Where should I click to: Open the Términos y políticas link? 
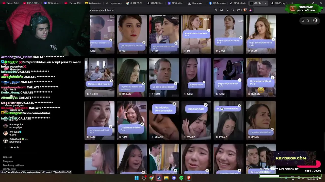coord(13,165)
